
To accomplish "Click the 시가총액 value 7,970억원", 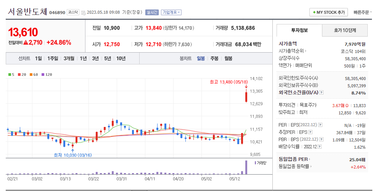I will 355,44.
